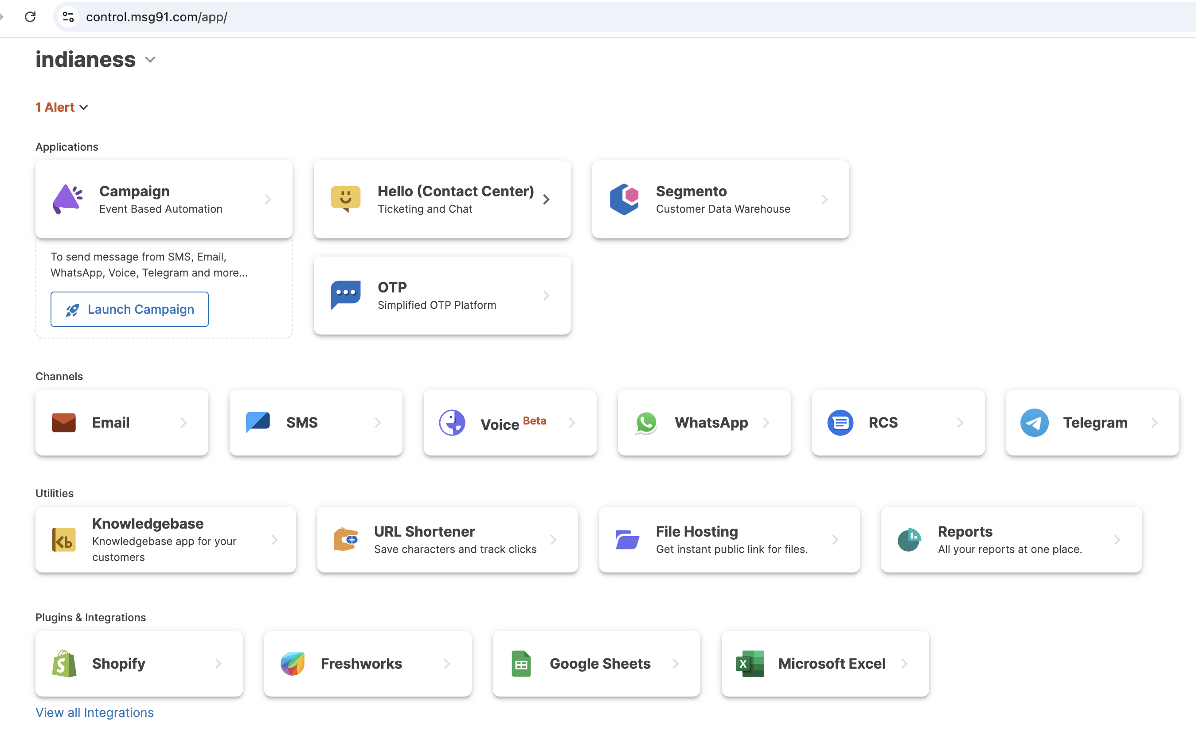Open the RCS channel label
This screenshot has width=1196, height=740.
click(883, 422)
